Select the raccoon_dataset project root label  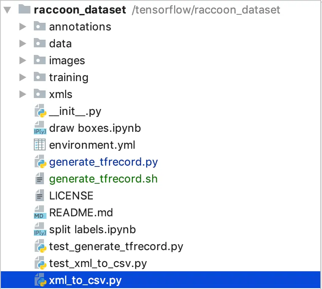[x=80, y=10]
